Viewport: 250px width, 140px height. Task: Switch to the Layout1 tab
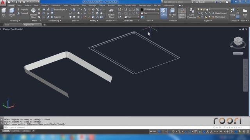[x=16, y=131]
